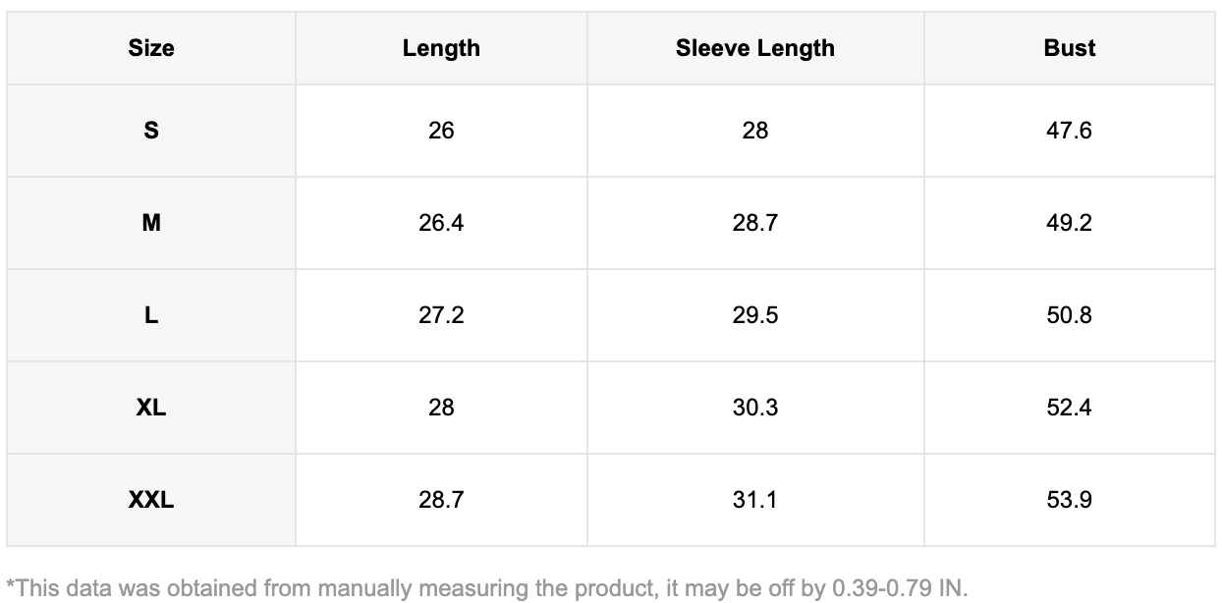Click the Sleeve Length column header
The image size is (1222, 603).
[x=754, y=48]
